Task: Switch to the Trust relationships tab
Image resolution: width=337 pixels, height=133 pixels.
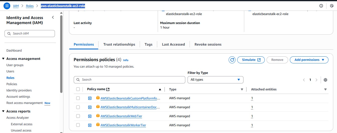Action: click(x=119, y=44)
